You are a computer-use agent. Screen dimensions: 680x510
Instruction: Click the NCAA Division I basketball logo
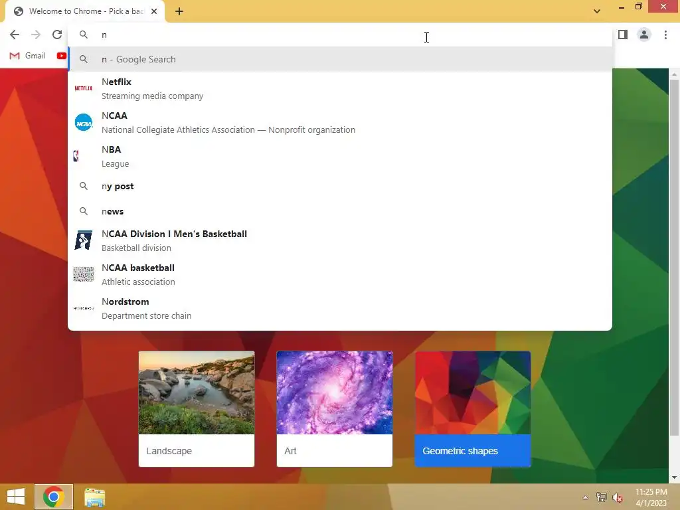click(x=83, y=240)
